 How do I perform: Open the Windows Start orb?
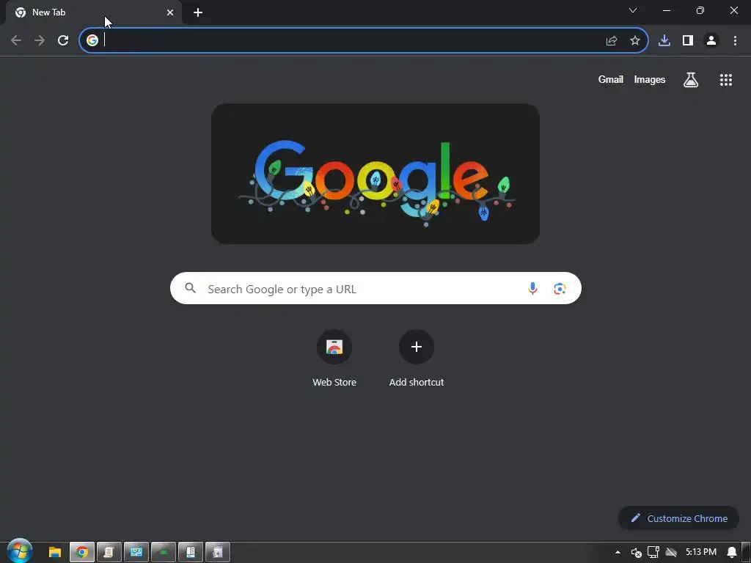[x=20, y=551]
